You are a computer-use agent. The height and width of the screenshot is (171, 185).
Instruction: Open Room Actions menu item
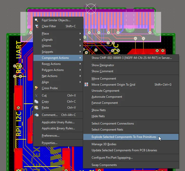pyautogui.click(x=58, y=64)
